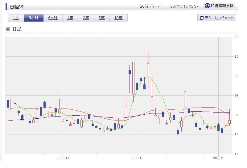Show the 2年 chart range

point(86,18)
